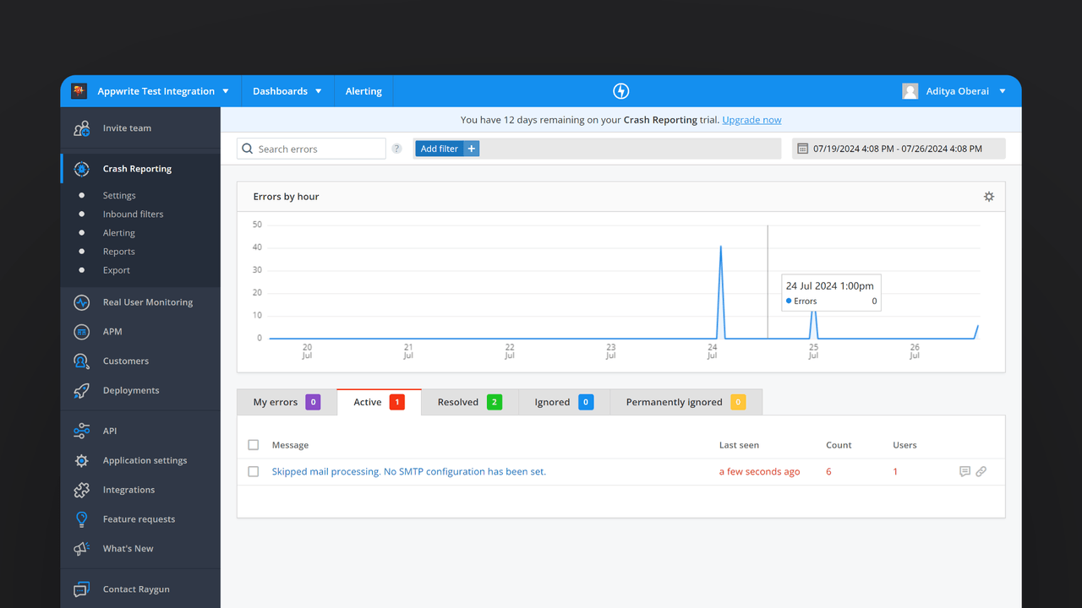The width and height of the screenshot is (1082, 608).
Task: Open the API nodes icon
Action: pos(82,431)
